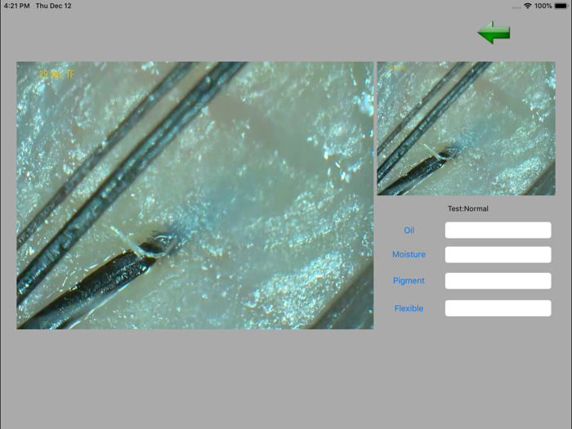Focus the Moisture input field
The height and width of the screenshot is (429, 572).
click(498, 255)
